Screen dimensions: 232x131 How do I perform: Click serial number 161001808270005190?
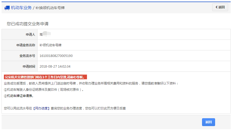(x=56, y=56)
